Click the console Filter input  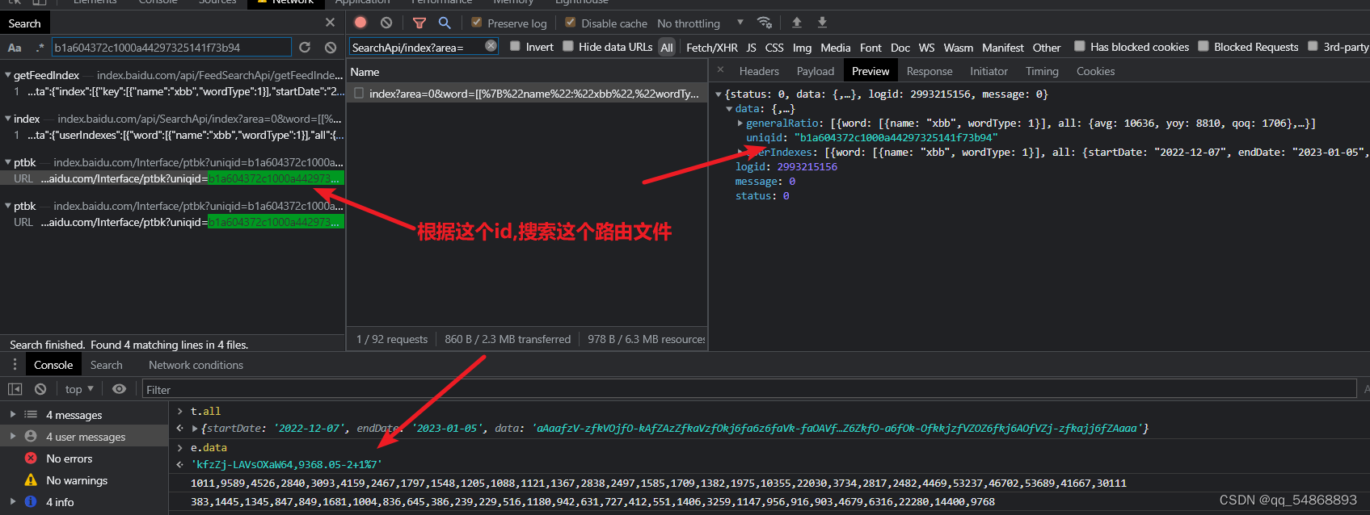pyautogui.click(x=748, y=389)
